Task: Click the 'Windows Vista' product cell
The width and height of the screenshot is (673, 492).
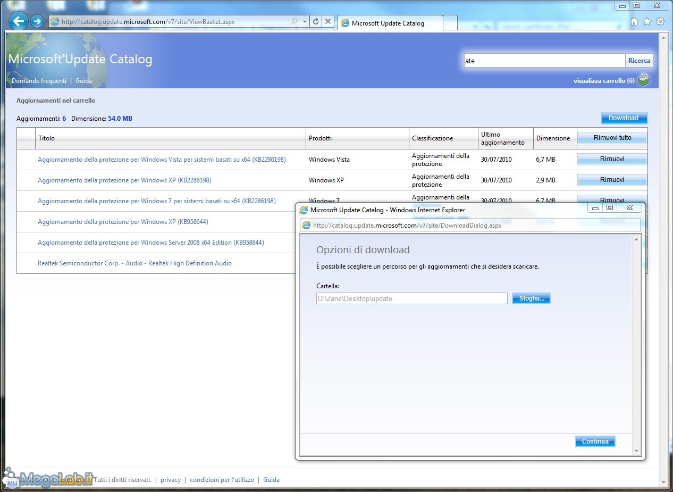Action: click(329, 160)
